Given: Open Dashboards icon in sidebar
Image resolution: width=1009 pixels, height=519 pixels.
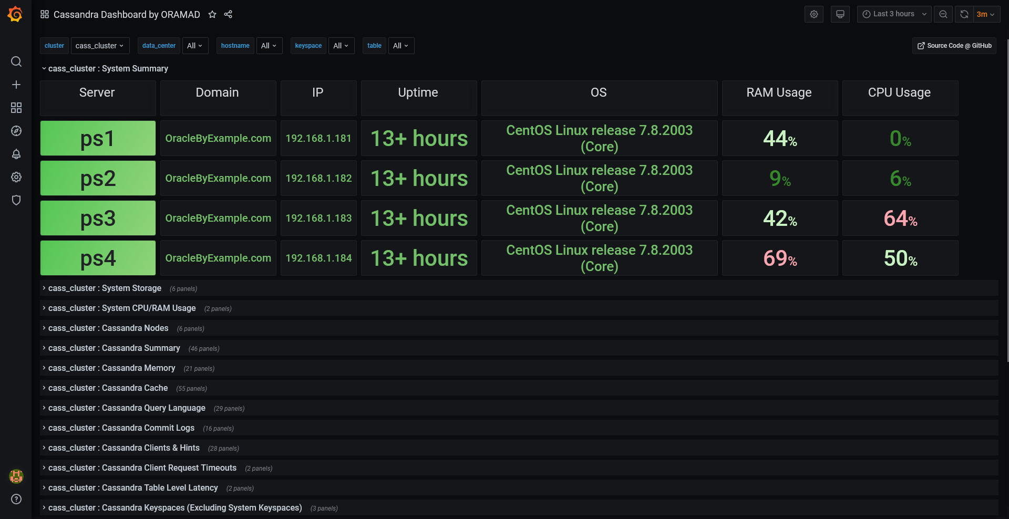Looking at the screenshot, I should point(16,108).
